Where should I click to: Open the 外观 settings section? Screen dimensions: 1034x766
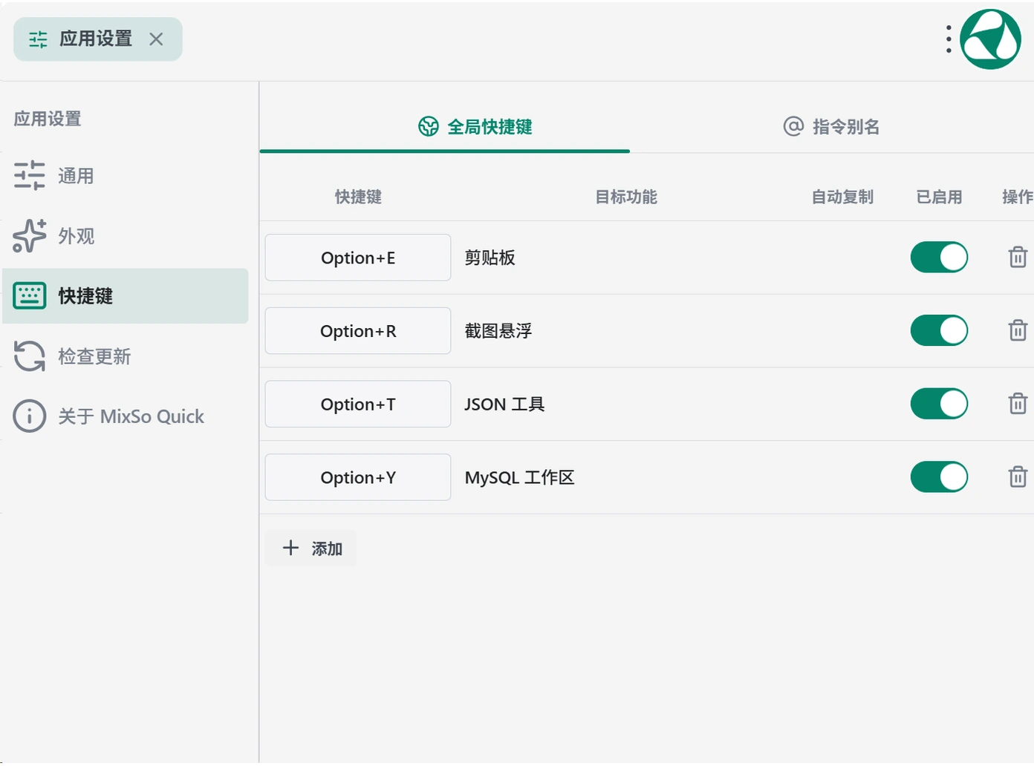click(126, 236)
